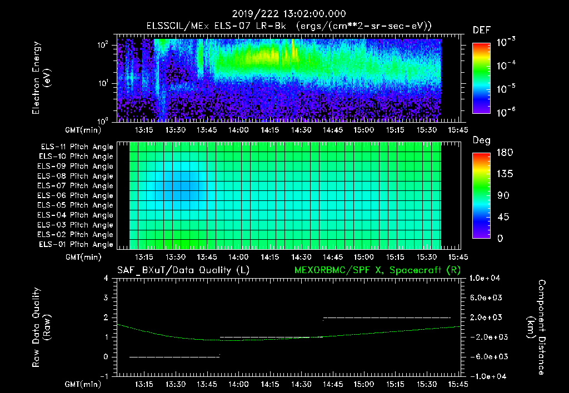This screenshot has width=569, height=393.
Task: Click the Raw Data Quality (Raw) axis title
Action: 41,327
